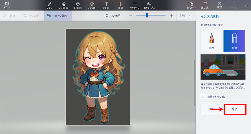Screen dimensions: 251x134
Task: Choose the 選択 select tool
Action: 9,16
